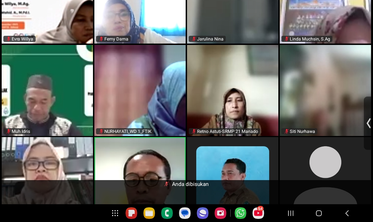This screenshot has width=373, height=222.
Task: Toggle the mute indicator on Femy Dama's tile
Action: [x=101, y=39]
